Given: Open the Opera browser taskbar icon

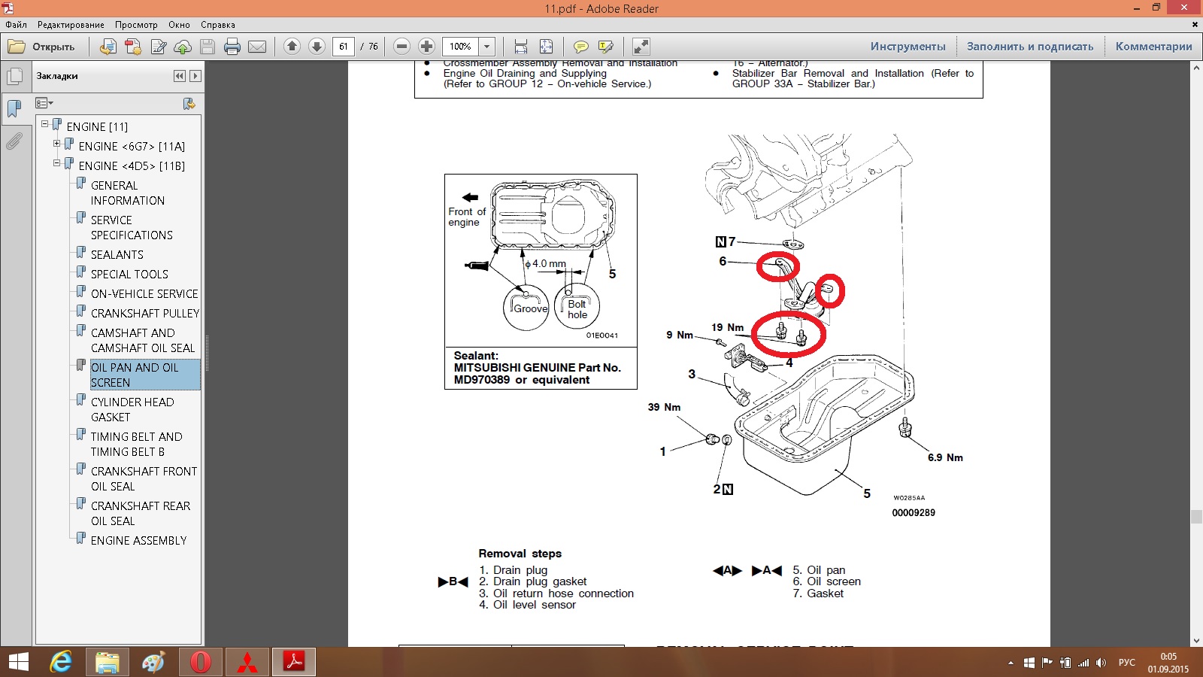Looking at the screenshot, I should pyautogui.click(x=200, y=662).
